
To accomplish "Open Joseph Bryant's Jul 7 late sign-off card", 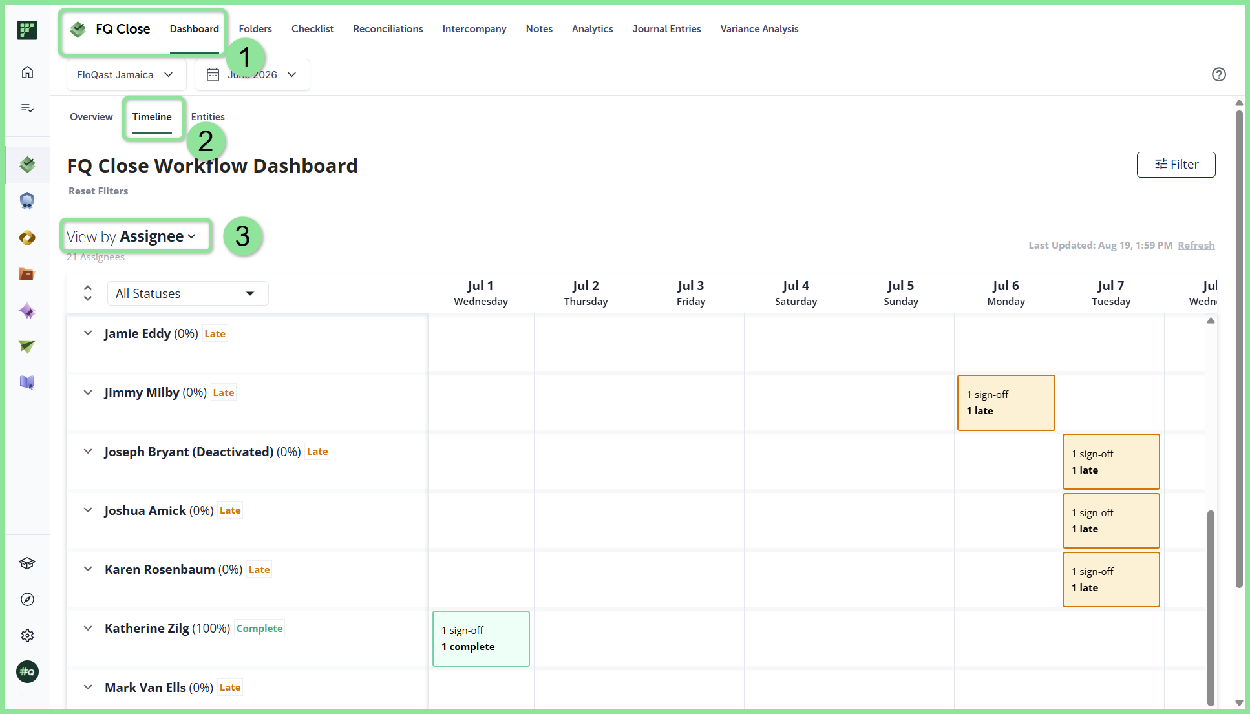I will (1111, 462).
